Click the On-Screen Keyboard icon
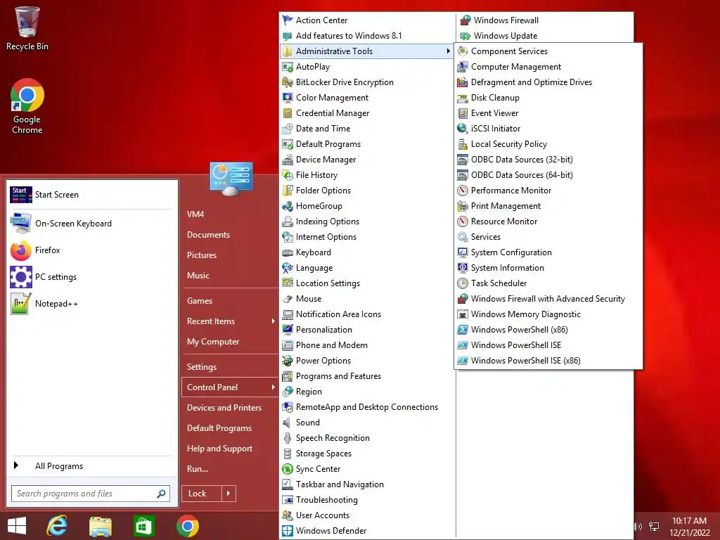Screen dimensions: 720x540 [20, 223]
